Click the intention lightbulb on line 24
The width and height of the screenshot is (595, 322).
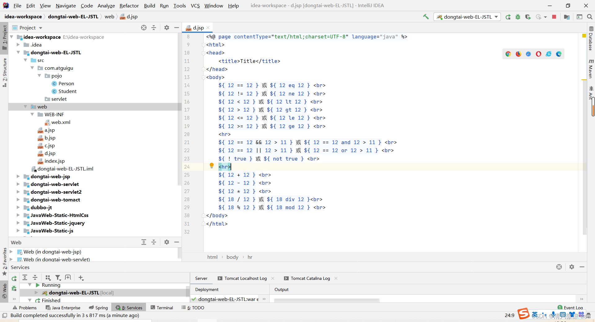tap(212, 166)
